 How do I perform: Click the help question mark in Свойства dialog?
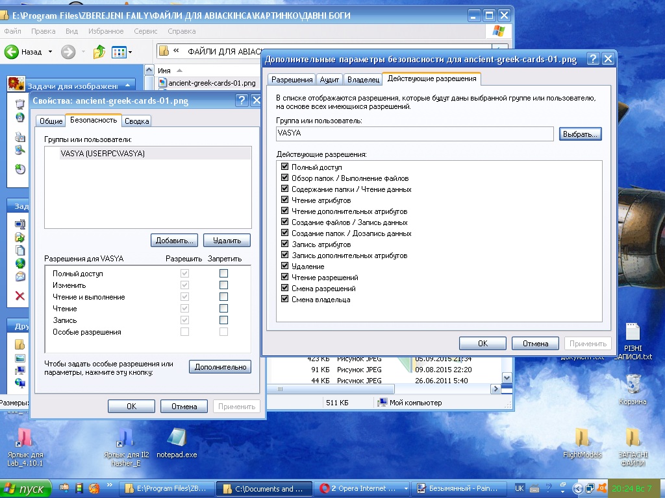tap(242, 101)
